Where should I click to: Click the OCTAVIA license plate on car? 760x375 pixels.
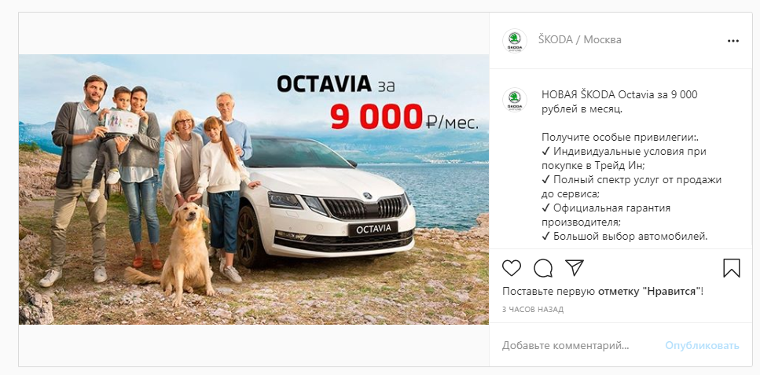(373, 229)
